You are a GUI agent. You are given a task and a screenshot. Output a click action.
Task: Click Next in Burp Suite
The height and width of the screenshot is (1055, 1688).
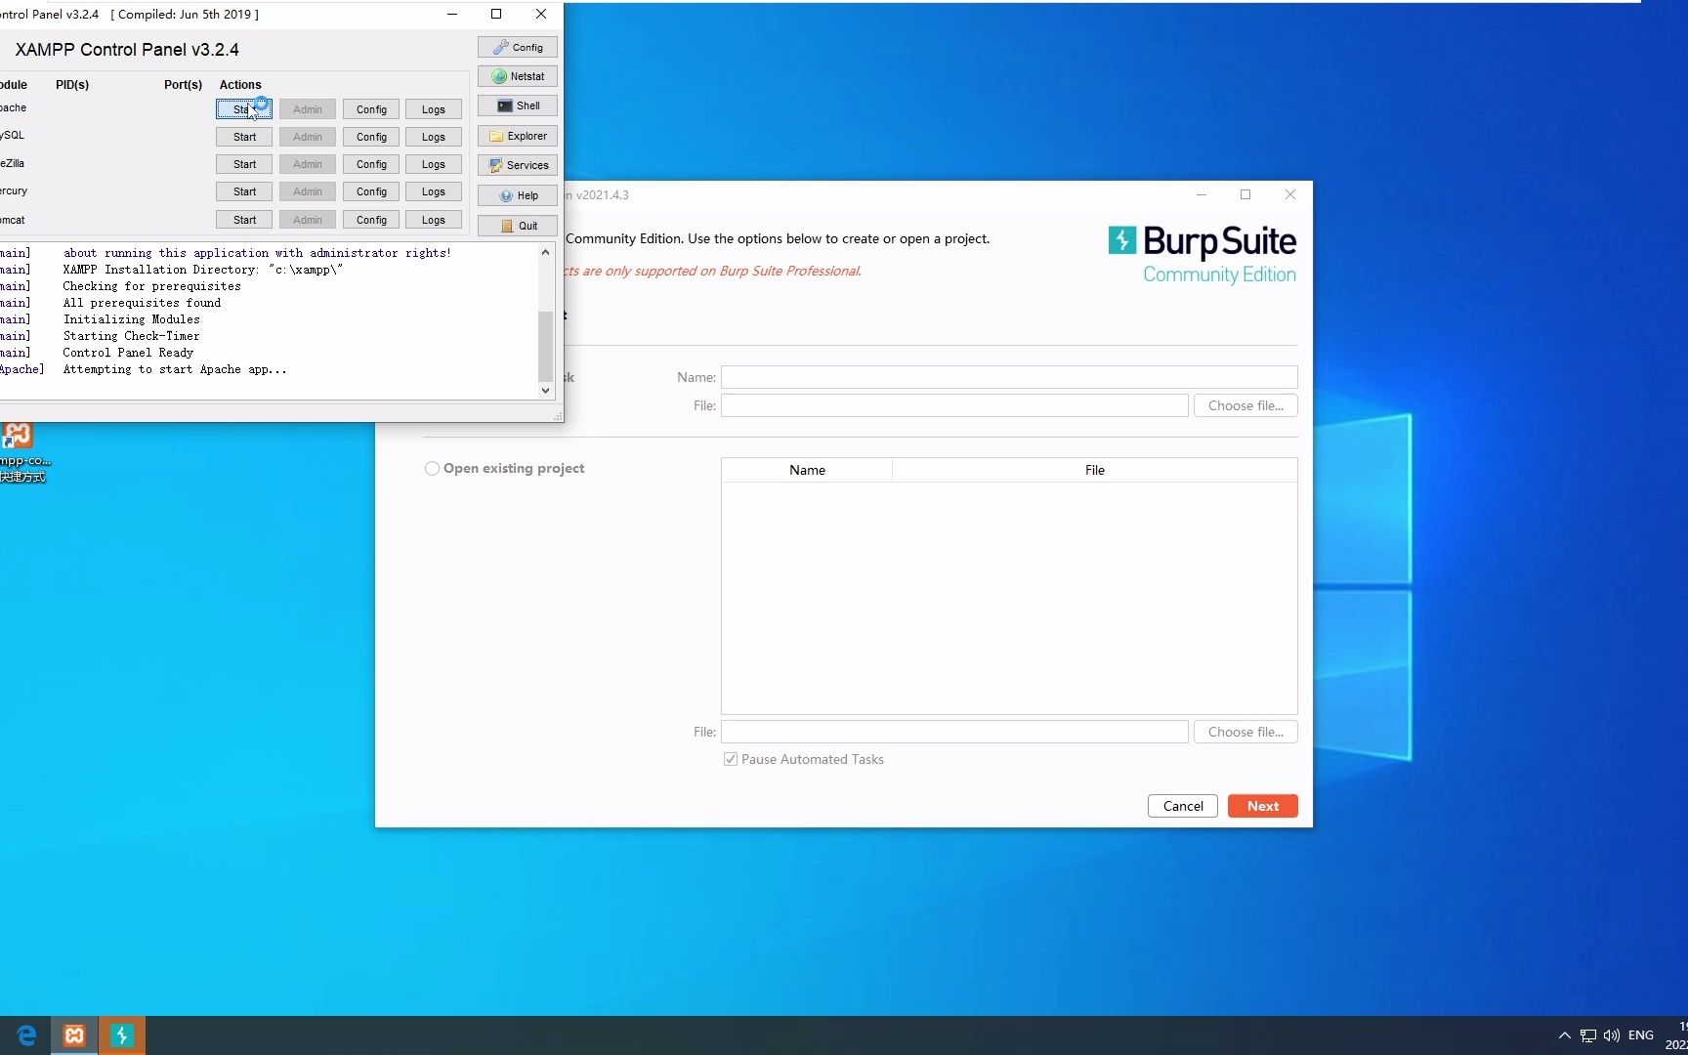click(x=1263, y=806)
